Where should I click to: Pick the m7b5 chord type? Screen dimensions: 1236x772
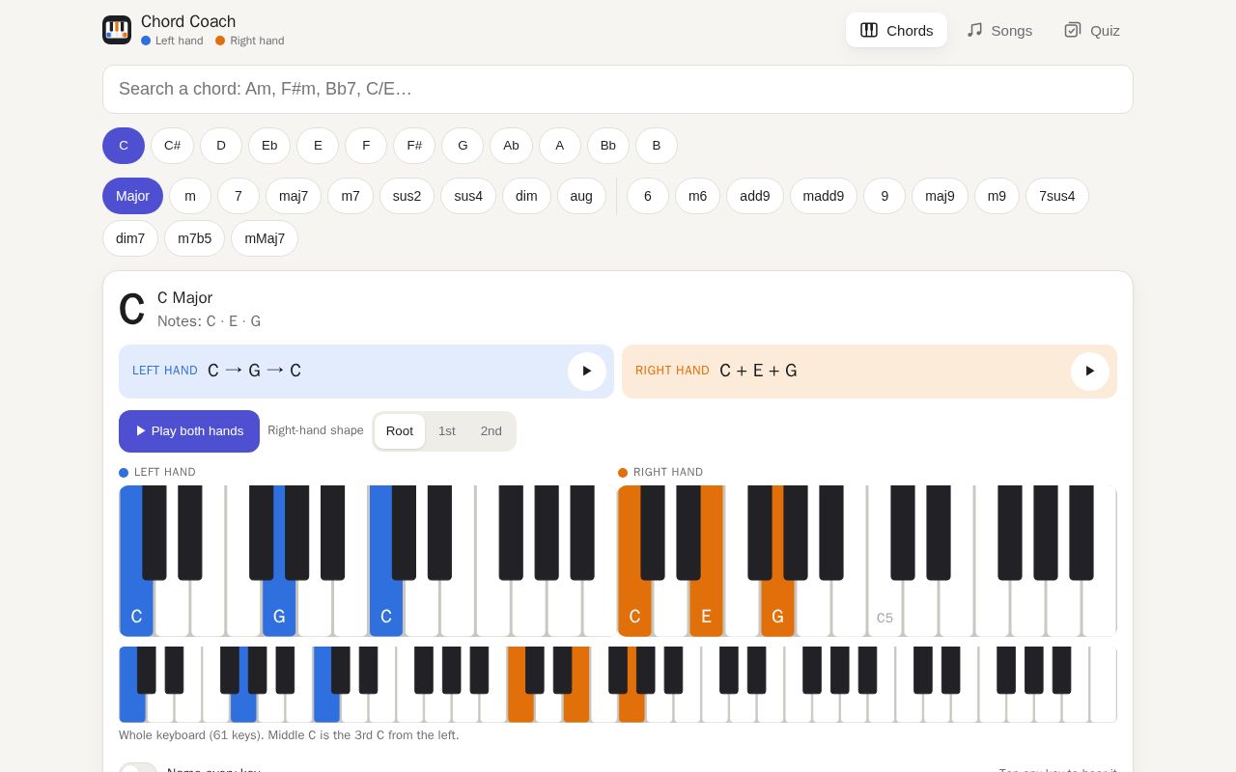pos(194,238)
